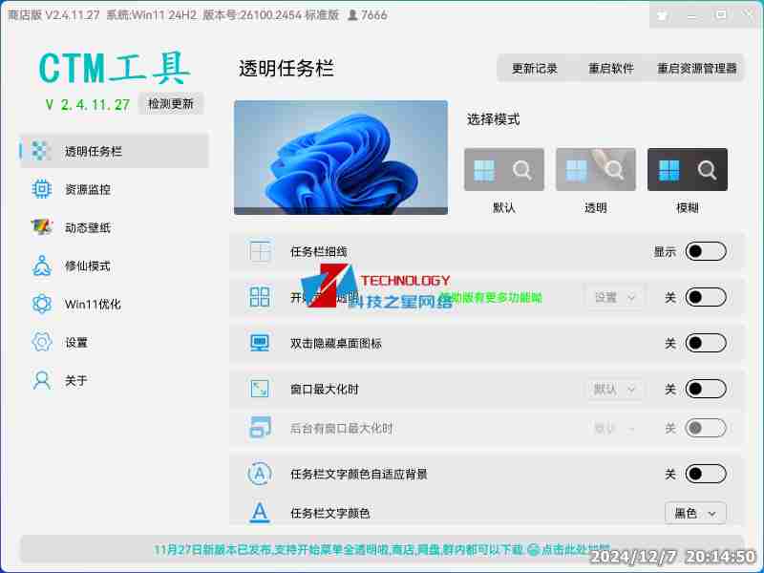The image size is (764, 573).
Task: Click the 设置 gear icon in sidebar
Action: [41, 342]
